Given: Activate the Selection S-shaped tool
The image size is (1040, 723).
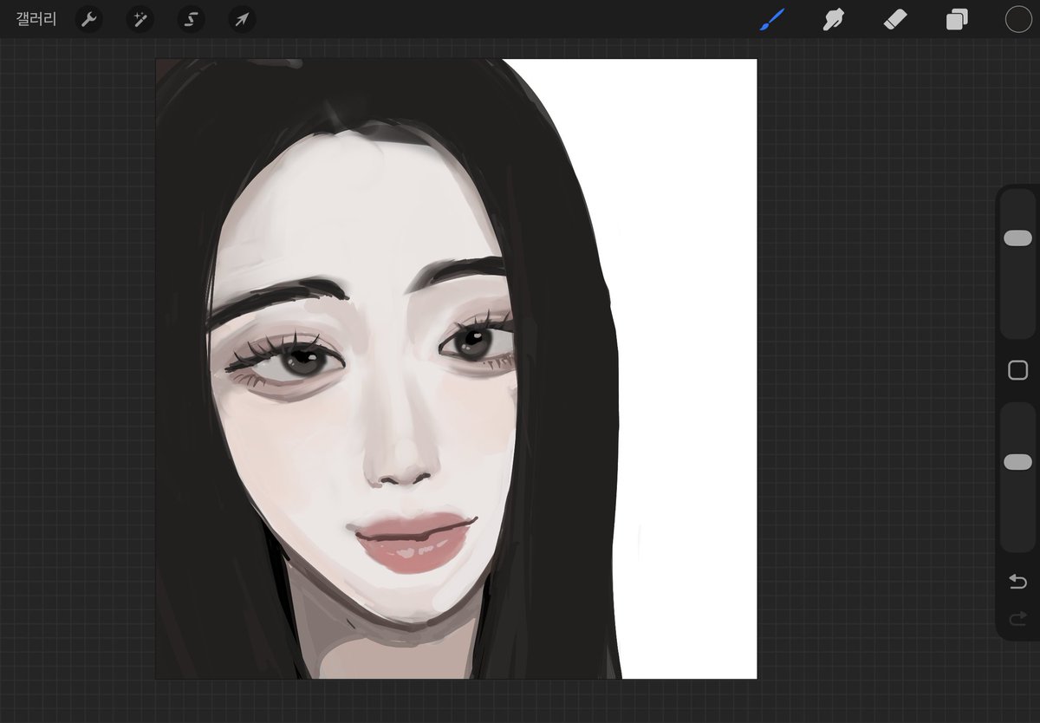Looking at the screenshot, I should [192, 19].
